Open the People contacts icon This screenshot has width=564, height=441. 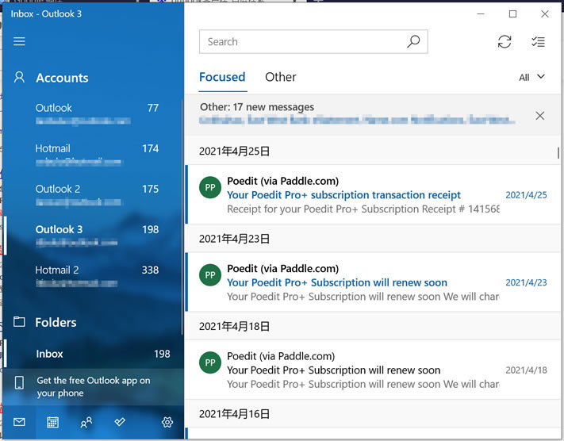[x=86, y=422]
